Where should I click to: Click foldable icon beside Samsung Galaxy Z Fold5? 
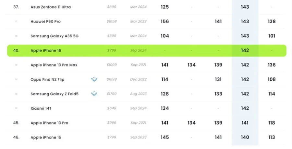coord(94,94)
